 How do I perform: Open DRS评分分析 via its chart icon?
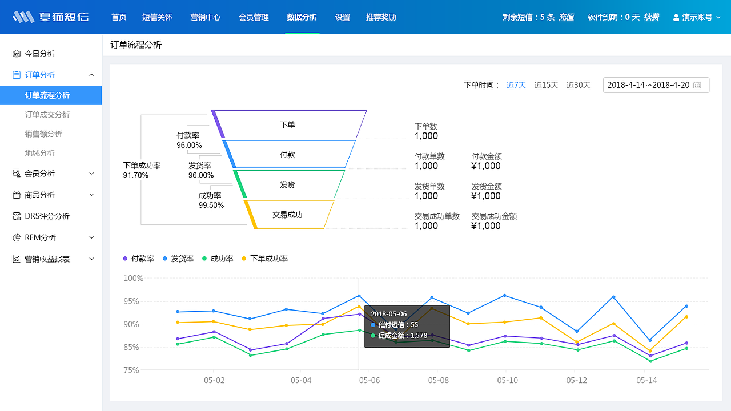(x=17, y=216)
